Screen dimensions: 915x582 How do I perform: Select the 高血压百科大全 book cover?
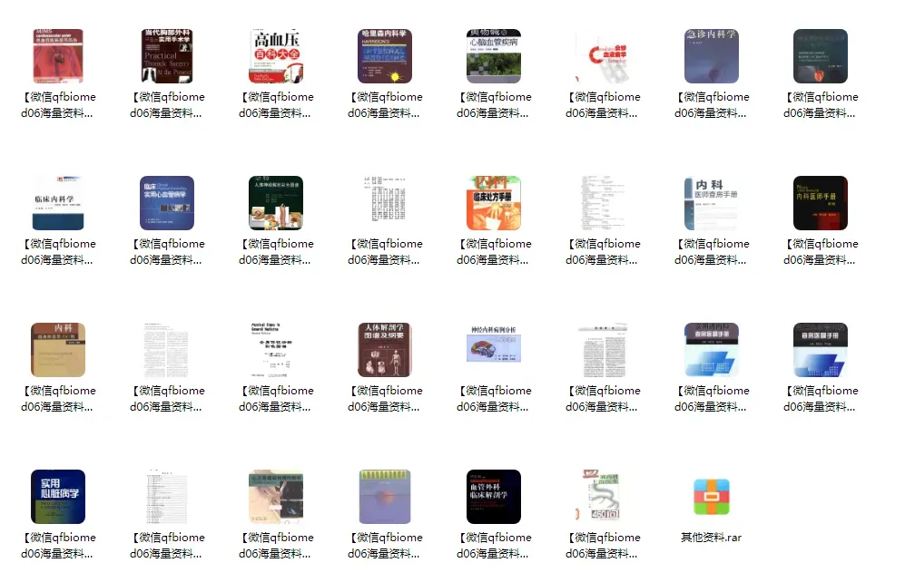[x=276, y=56]
